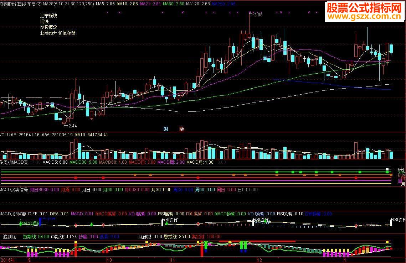406x263 pixels.
Task: Select the 底部线: 0.00 value
Action: point(150,237)
